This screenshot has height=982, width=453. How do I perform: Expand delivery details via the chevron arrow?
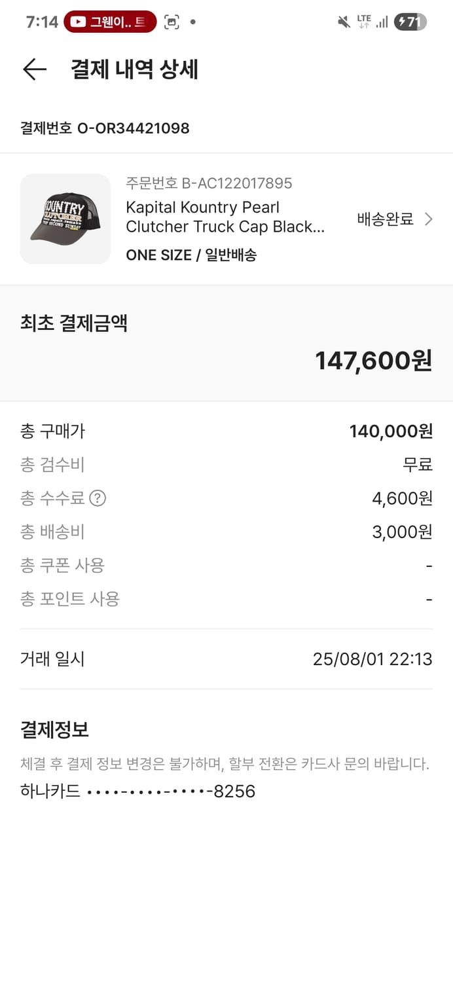coord(429,219)
